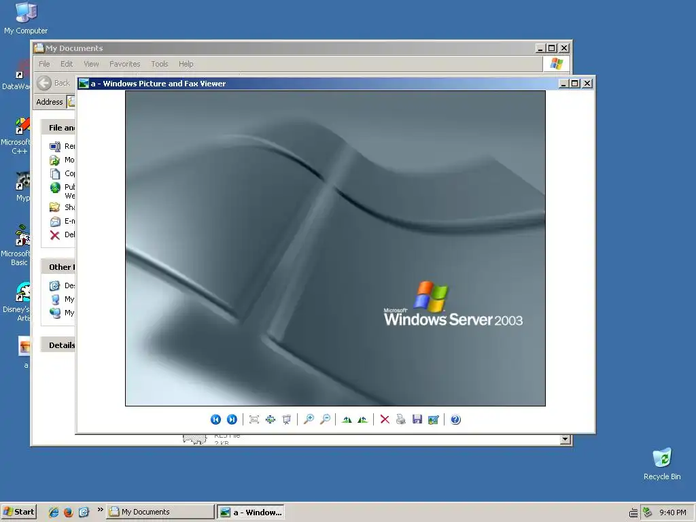Viewport: 696px width, 522px height.
Task: Click the Share folder task icon
Action: pos(55,207)
